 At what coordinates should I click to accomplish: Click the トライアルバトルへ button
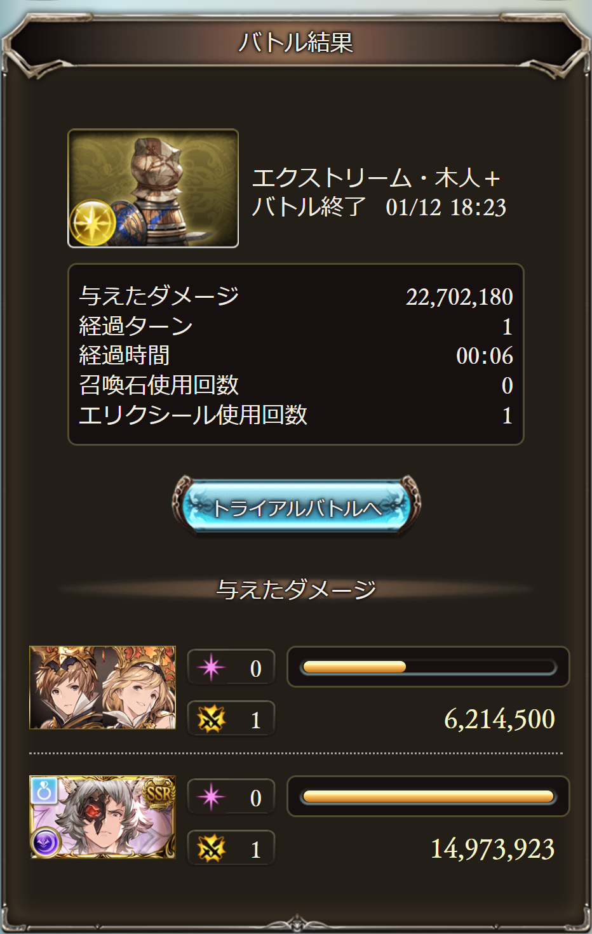point(296,507)
